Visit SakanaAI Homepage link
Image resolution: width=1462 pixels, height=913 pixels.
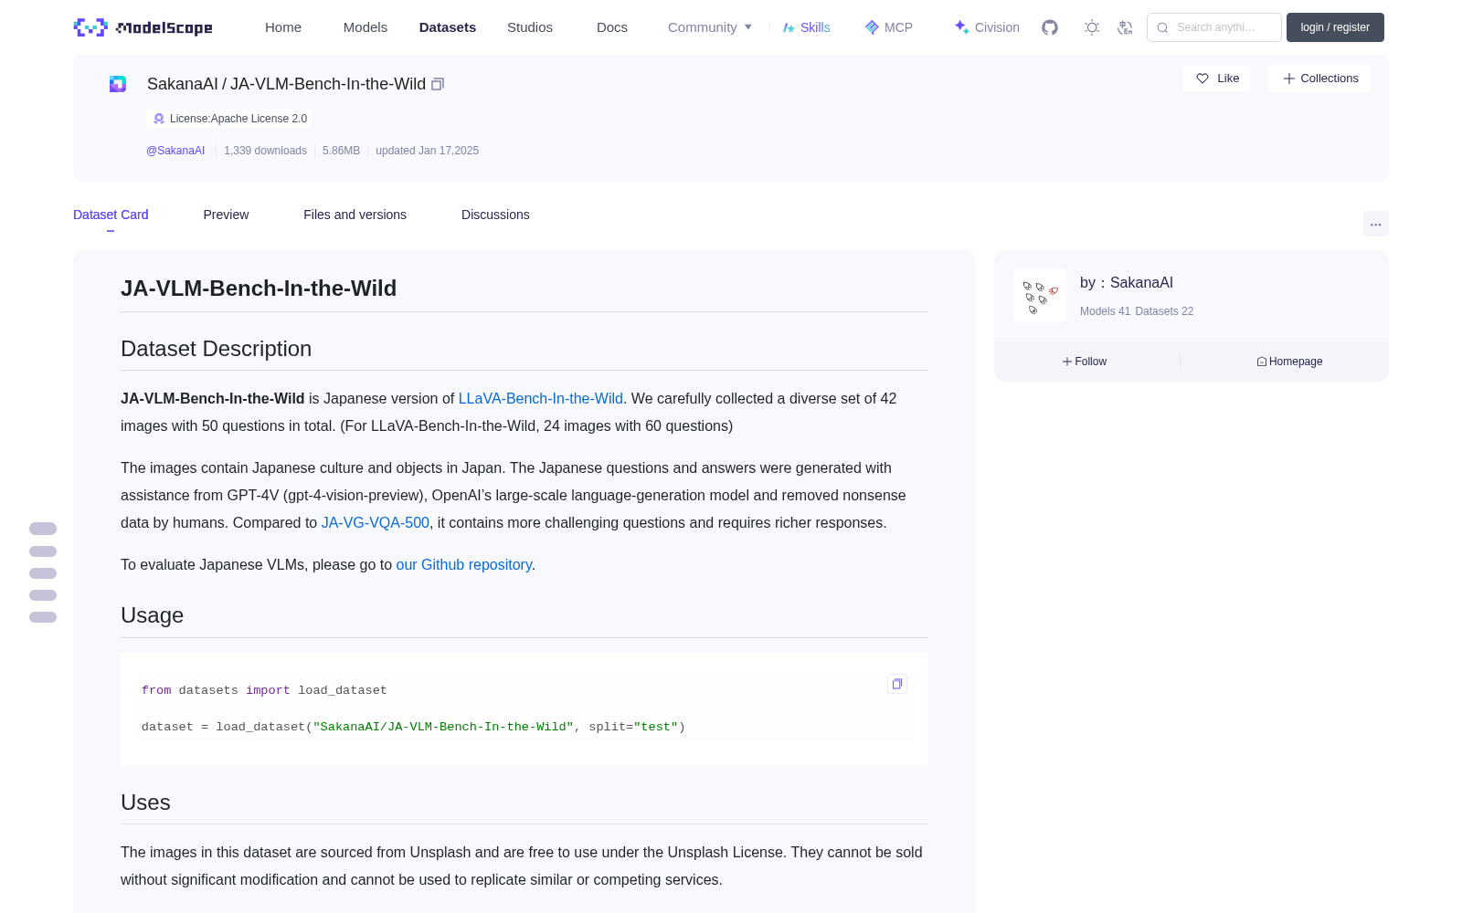[x=1289, y=362]
